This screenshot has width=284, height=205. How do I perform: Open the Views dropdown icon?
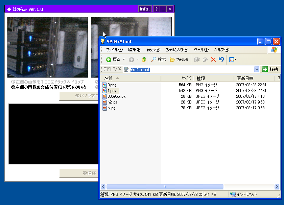233,60
